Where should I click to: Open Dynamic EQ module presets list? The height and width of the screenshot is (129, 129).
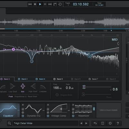click(x=23, y=109)
